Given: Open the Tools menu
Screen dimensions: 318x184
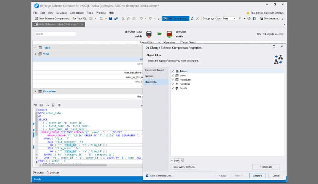Looking at the screenshot, I should pyautogui.click(x=90, y=13).
